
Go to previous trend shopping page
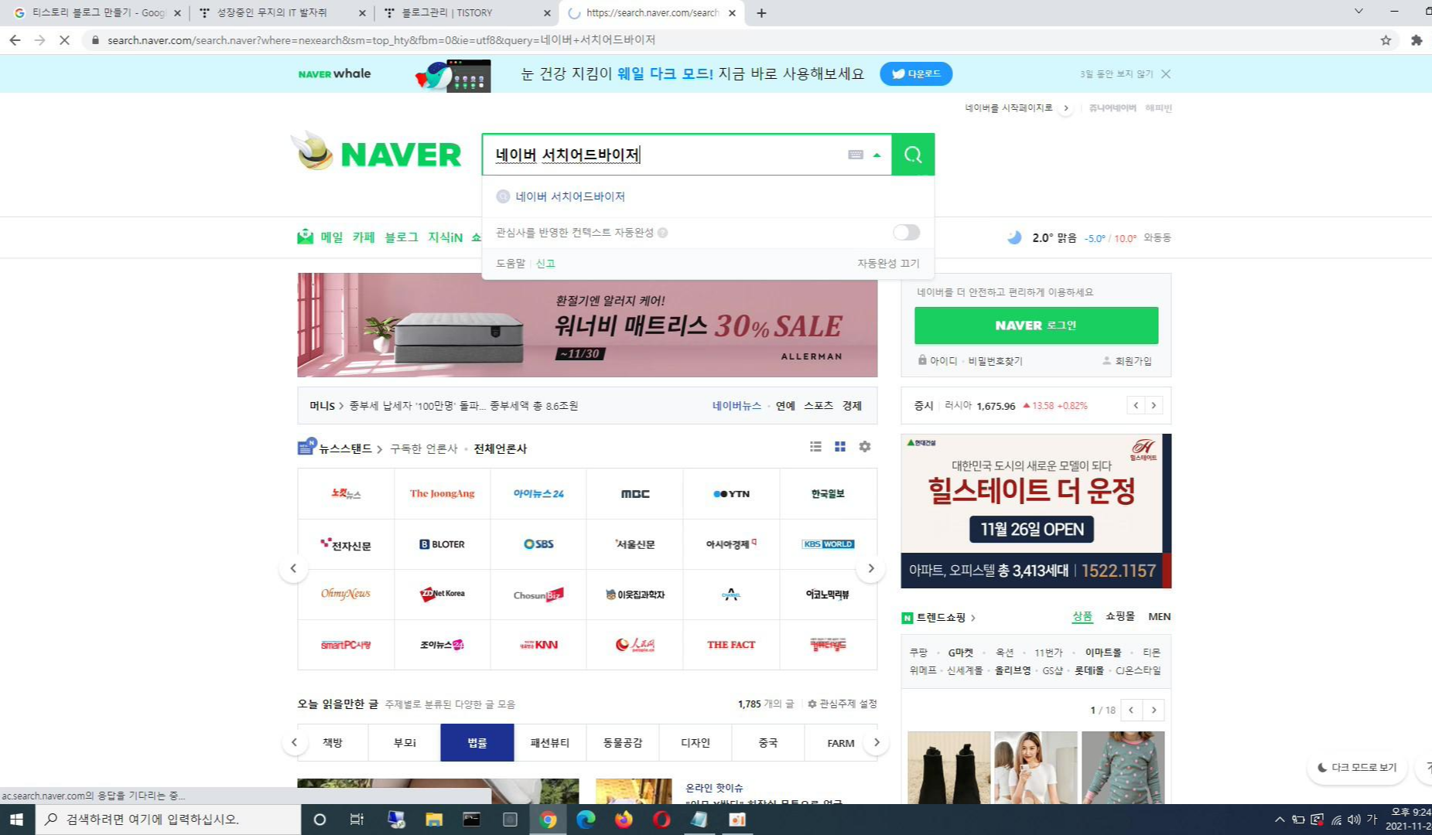[1131, 711]
